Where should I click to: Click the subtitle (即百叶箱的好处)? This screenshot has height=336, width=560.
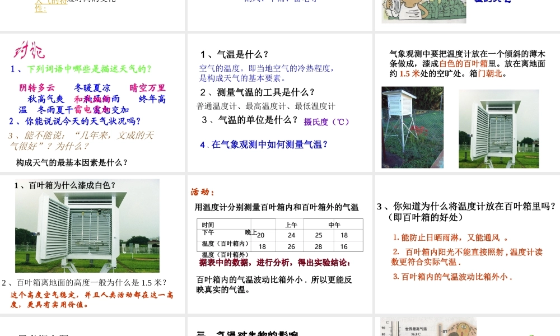pos(425,217)
